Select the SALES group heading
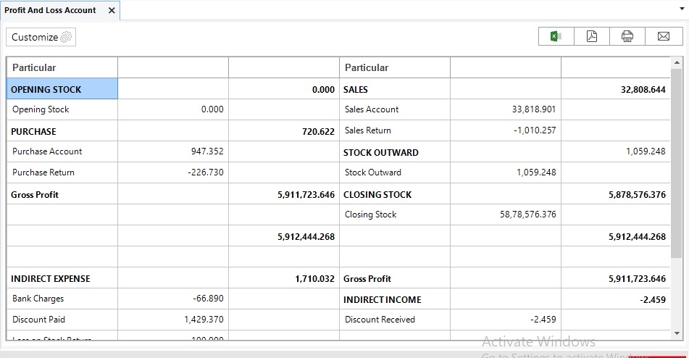The width and height of the screenshot is (689, 358). [x=356, y=90]
